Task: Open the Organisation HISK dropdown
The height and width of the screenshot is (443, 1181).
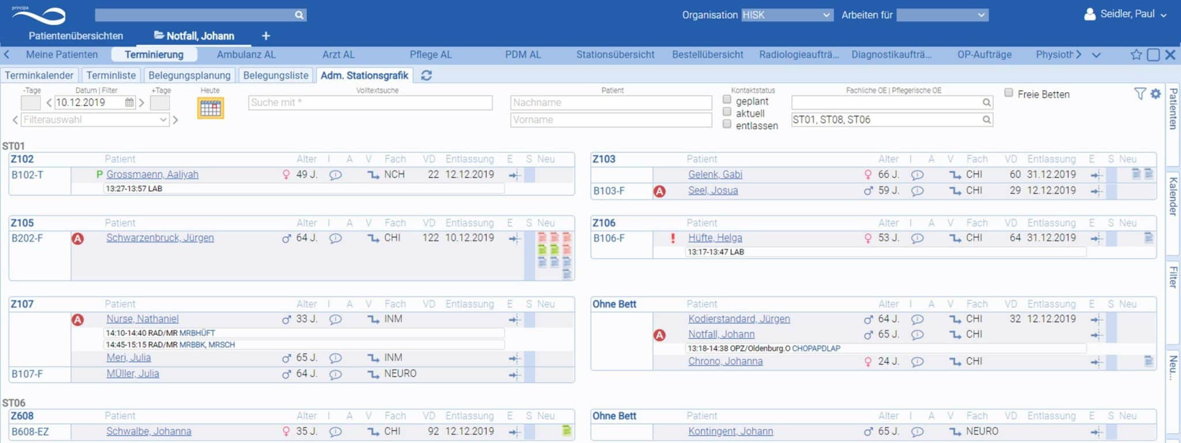Action: coord(787,15)
